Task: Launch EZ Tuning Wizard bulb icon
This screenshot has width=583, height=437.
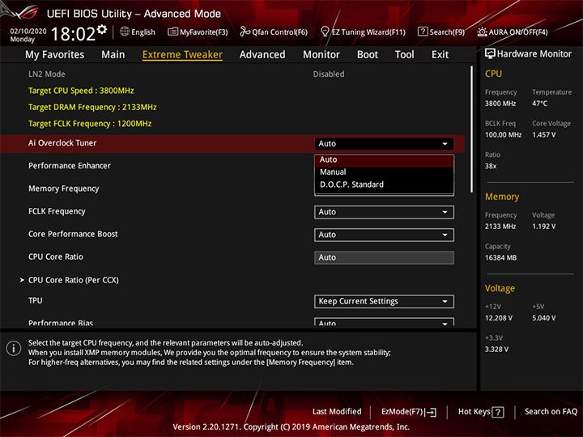Action: click(325, 32)
